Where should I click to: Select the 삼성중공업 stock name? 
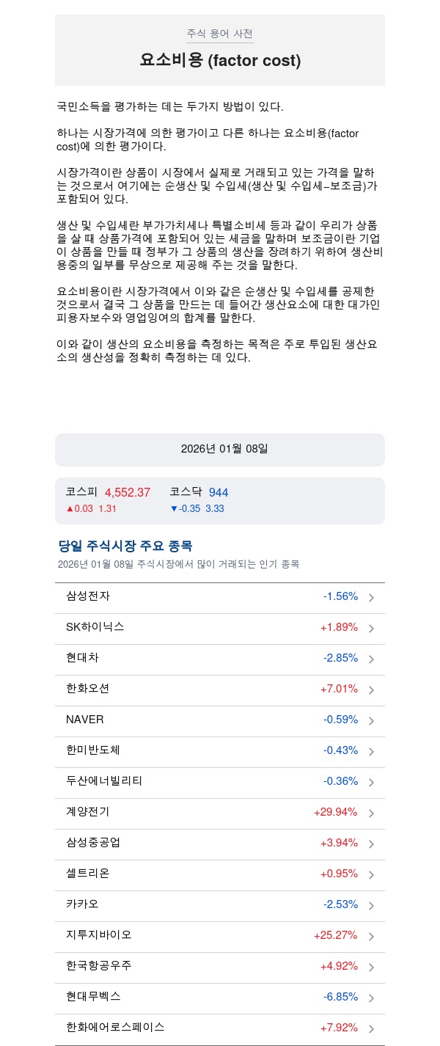[93, 843]
